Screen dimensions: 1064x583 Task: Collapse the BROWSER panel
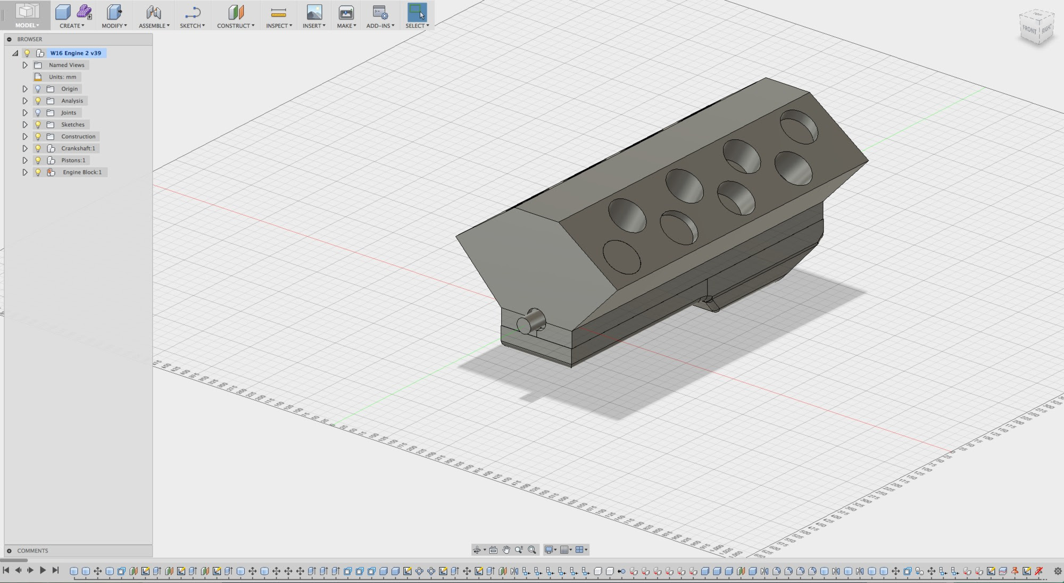pyautogui.click(x=9, y=39)
